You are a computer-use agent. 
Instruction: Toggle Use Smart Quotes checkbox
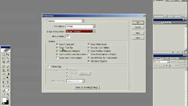89,61
